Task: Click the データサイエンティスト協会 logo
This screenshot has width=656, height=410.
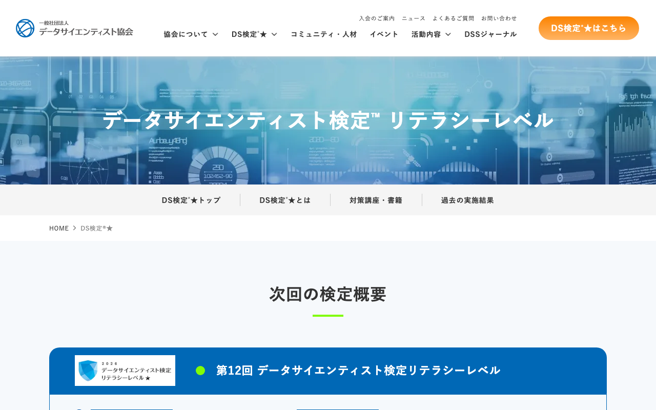Action: tap(74, 28)
